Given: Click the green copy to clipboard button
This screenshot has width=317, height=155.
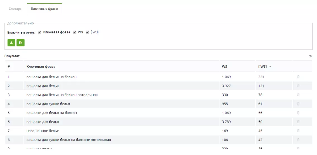Looking at the screenshot, I should click(20, 43).
